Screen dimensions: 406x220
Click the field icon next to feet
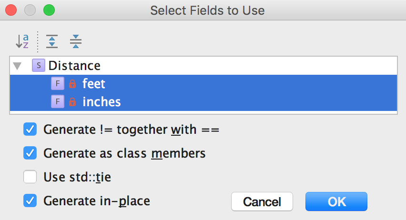click(x=57, y=84)
